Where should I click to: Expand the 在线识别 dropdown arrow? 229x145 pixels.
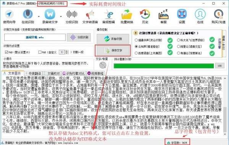39,16
